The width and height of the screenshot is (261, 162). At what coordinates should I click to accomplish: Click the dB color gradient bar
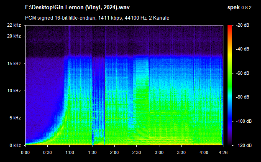click(x=230, y=85)
